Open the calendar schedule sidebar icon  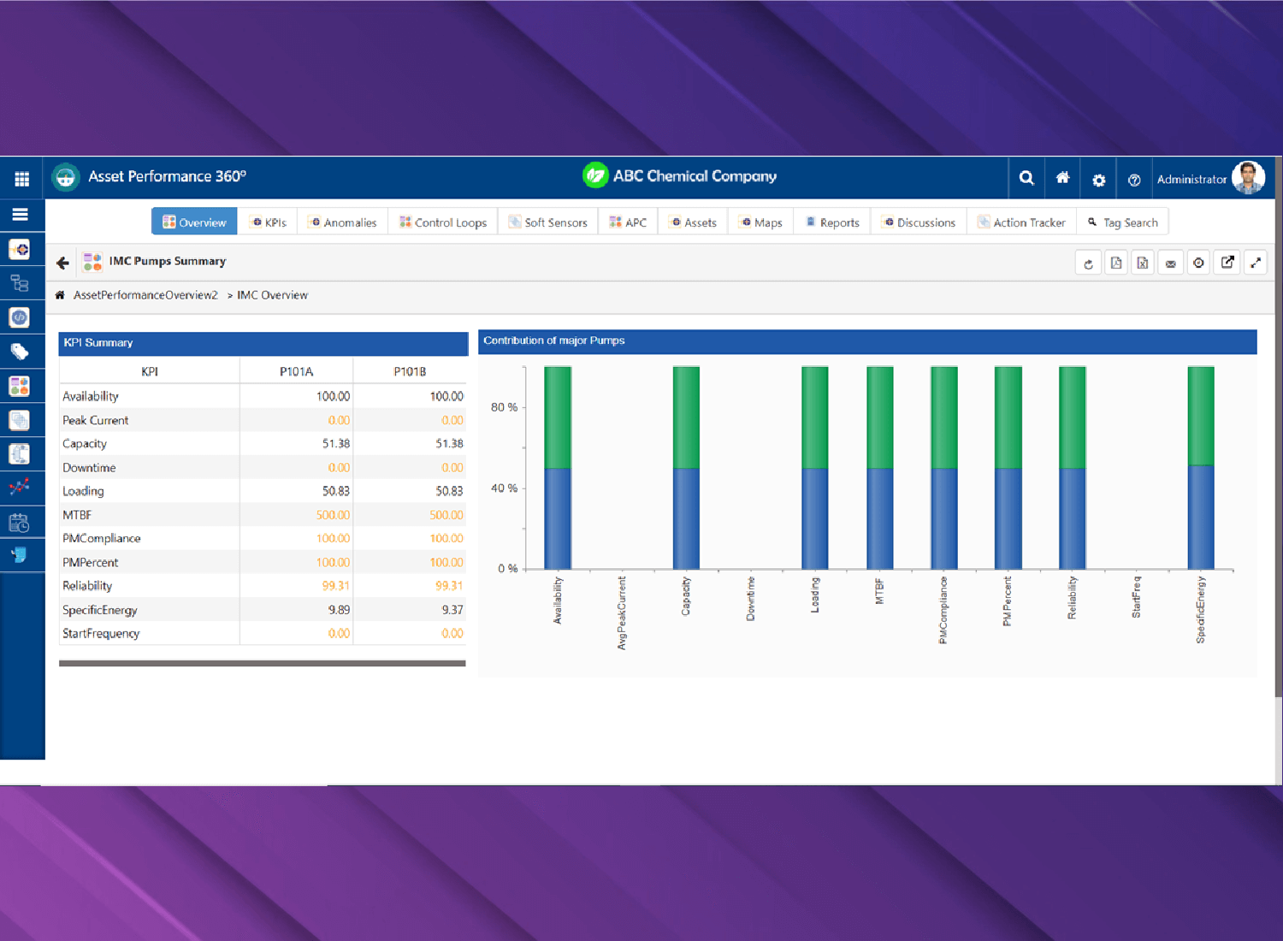coord(20,522)
